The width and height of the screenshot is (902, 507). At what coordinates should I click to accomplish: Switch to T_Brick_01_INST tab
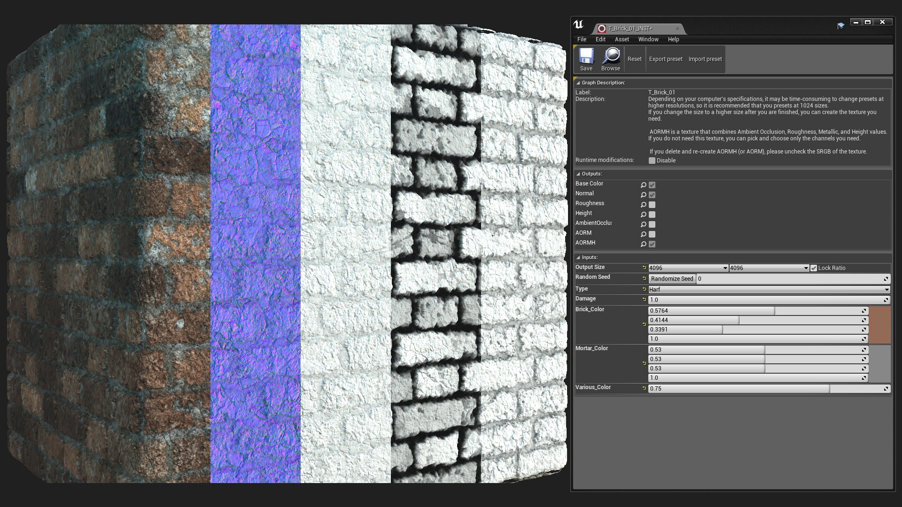(630, 29)
